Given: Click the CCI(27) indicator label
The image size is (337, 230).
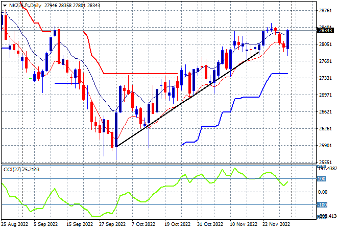Looking at the screenshot, I should [x=12, y=170].
